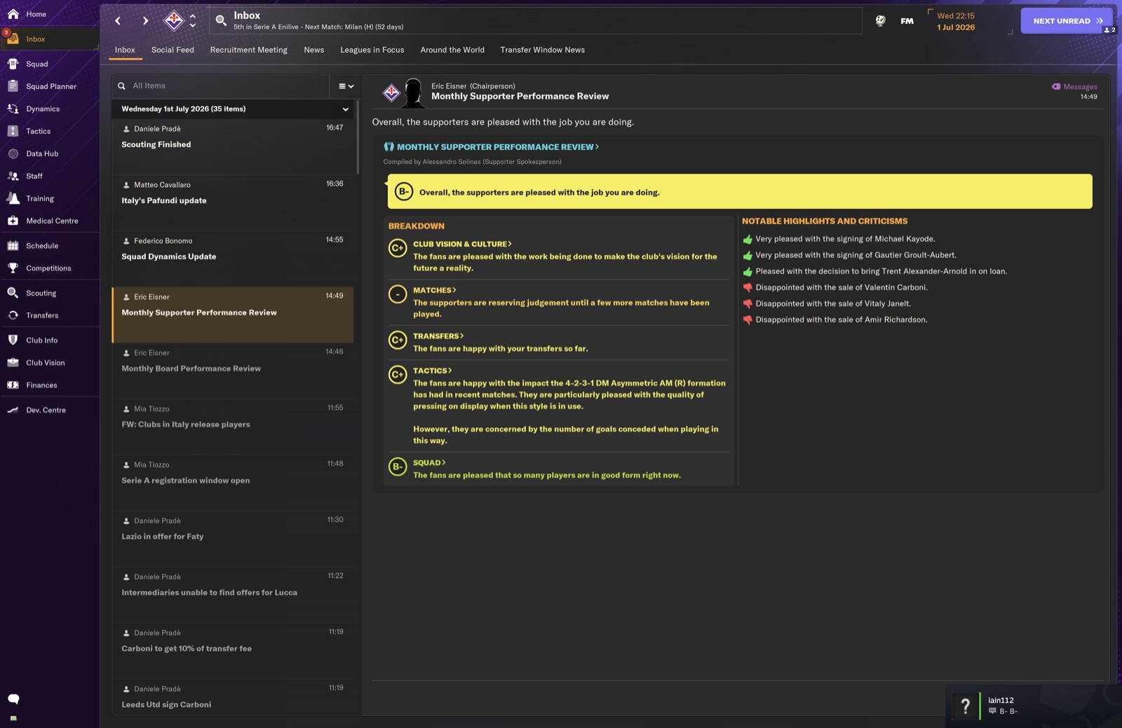Open the club switcher chevrons beside badge

[x=193, y=20]
